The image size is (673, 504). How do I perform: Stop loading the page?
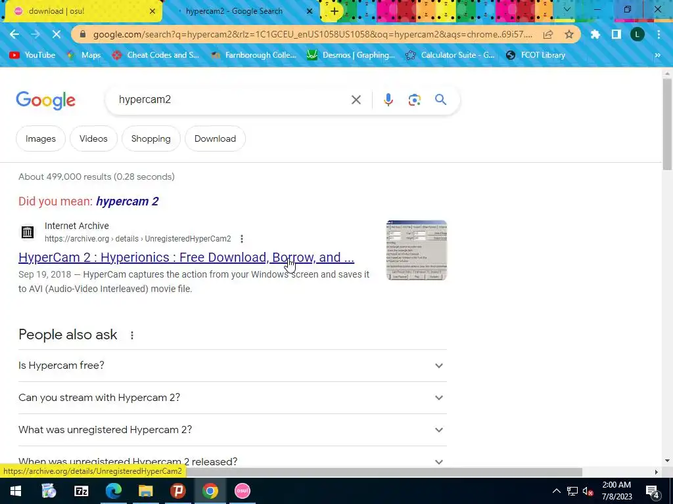pos(57,34)
